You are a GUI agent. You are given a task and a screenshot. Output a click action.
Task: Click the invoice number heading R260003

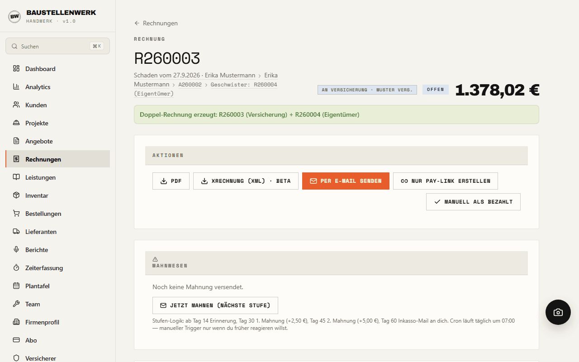pyautogui.click(x=167, y=58)
